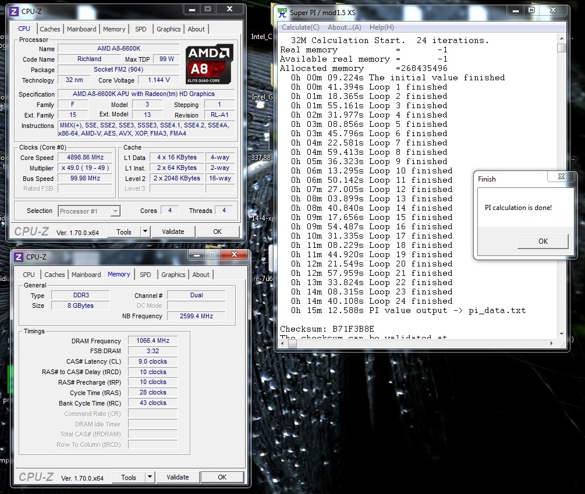This screenshot has height=494, width=585.
Task: Click OK button in top CPU-Z window
Action: tap(218, 232)
